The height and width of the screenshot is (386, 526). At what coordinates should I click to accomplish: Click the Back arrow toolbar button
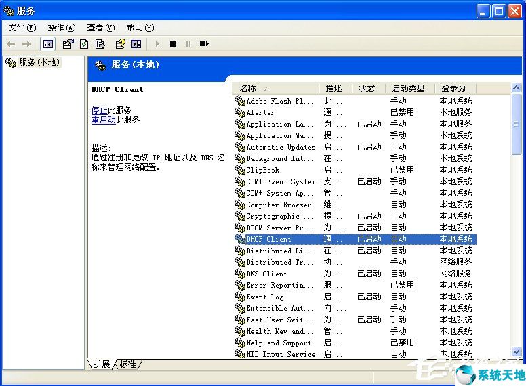point(11,44)
